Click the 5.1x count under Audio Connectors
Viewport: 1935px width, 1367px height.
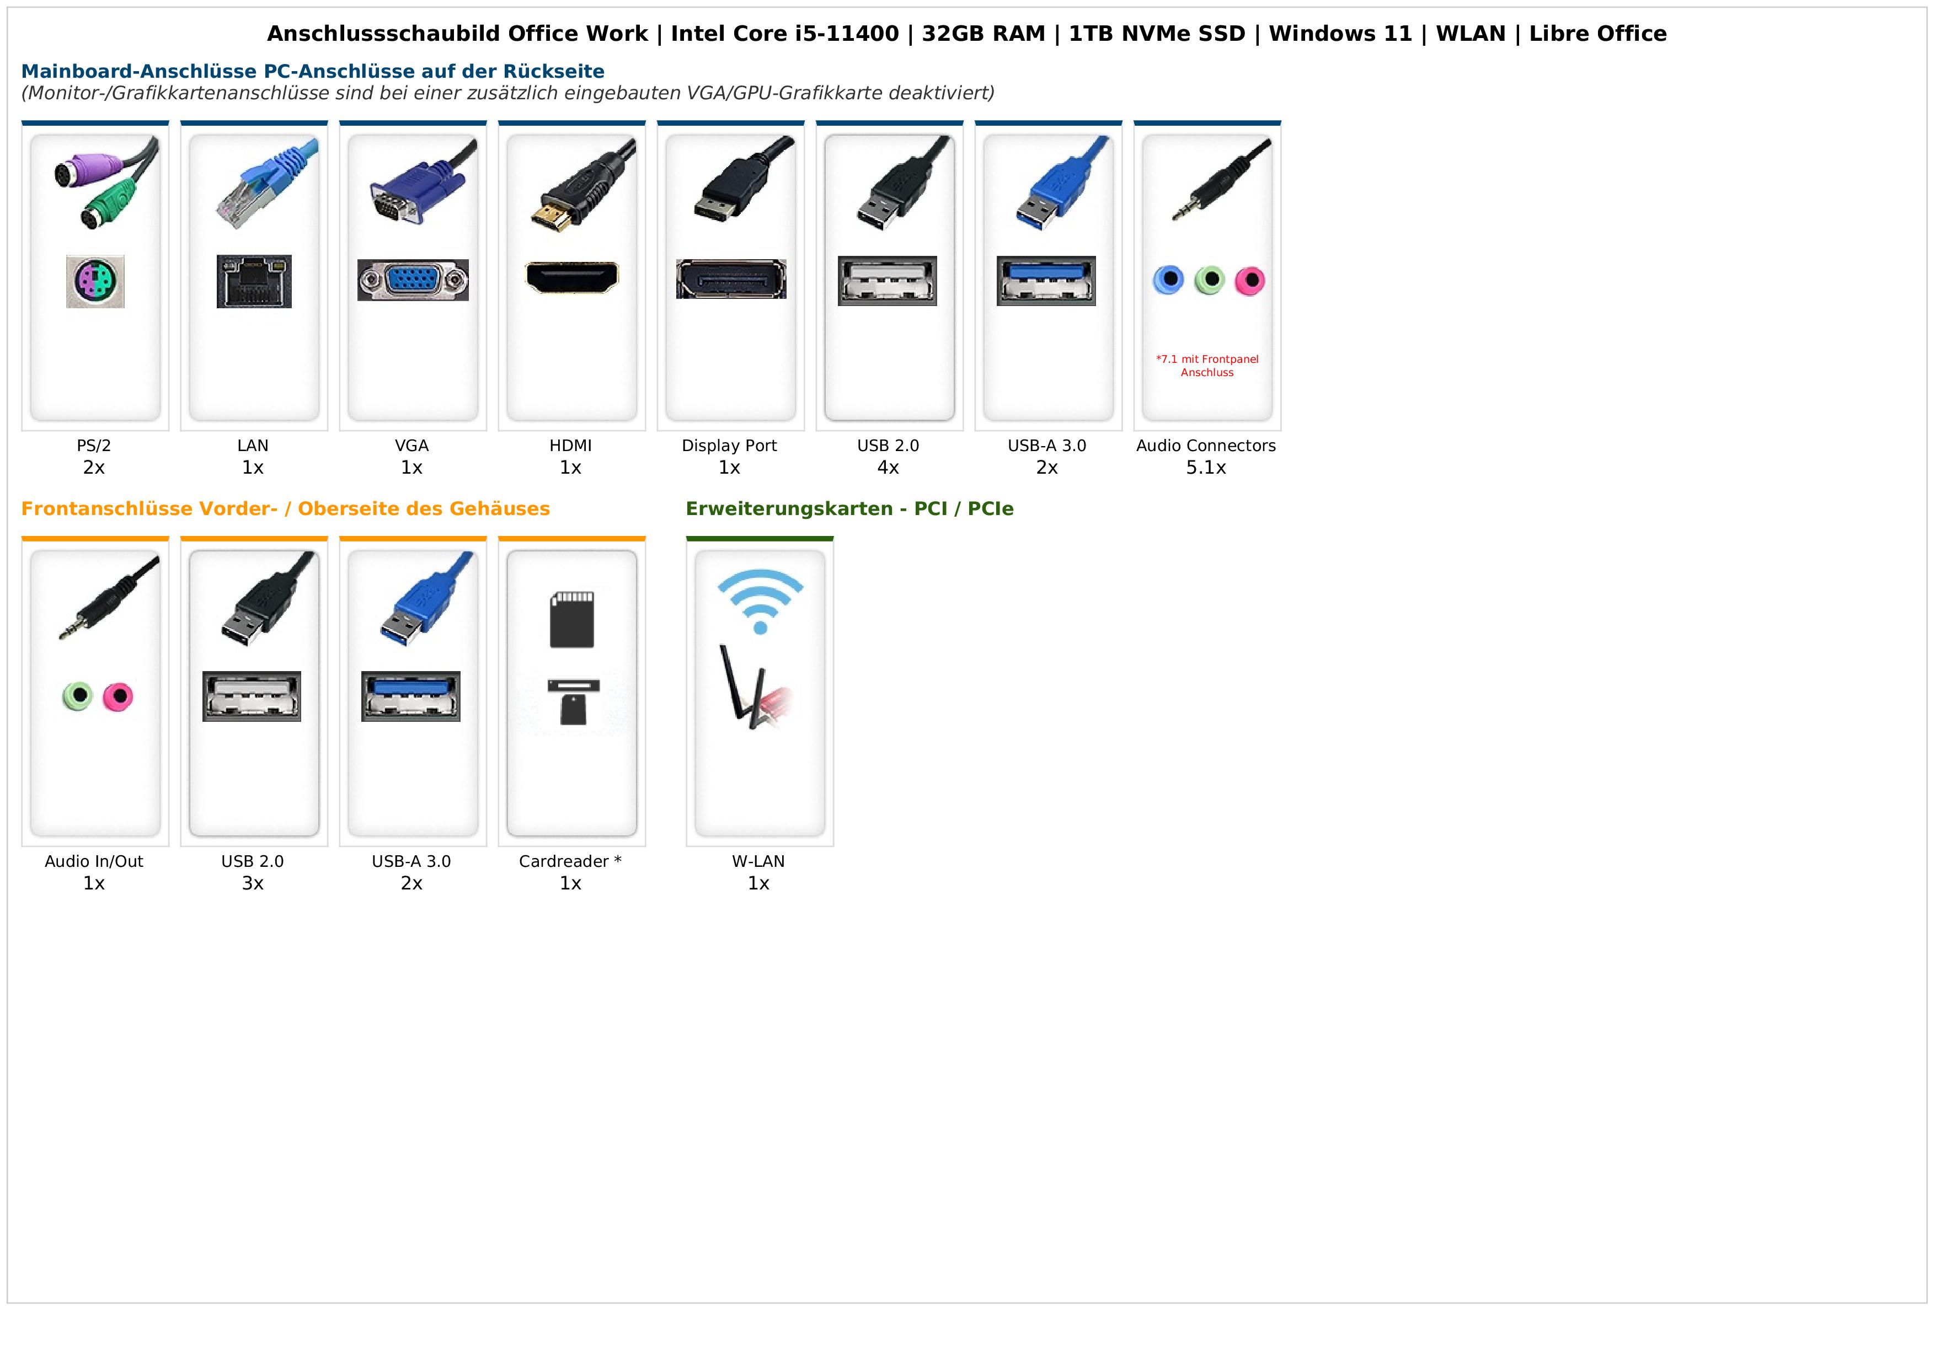[x=1206, y=468]
